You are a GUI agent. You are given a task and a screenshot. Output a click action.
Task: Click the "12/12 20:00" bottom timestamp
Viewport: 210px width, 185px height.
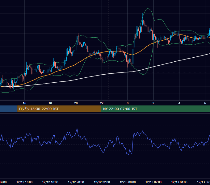pyautogui.click(x=76, y=182)
